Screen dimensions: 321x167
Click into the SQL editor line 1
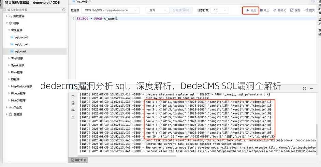[x=195, y=19]
